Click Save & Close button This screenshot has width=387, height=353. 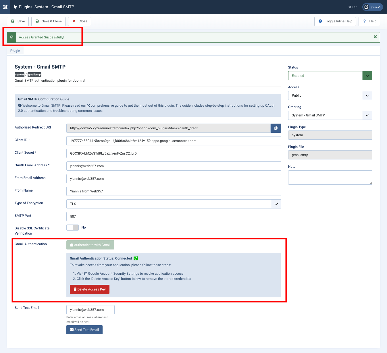(49, 21)
